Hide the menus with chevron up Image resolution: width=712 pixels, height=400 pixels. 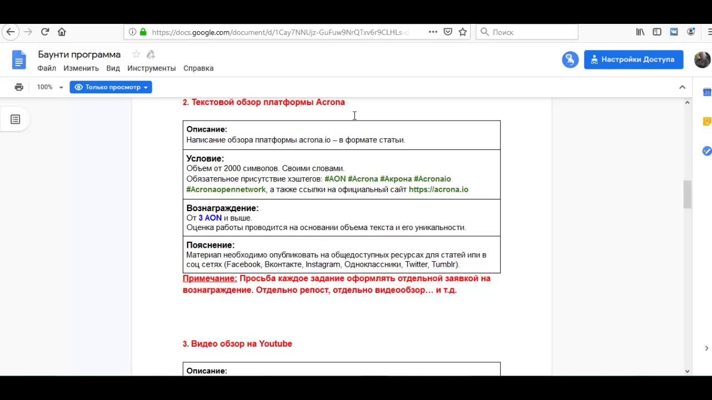(682, 87)
